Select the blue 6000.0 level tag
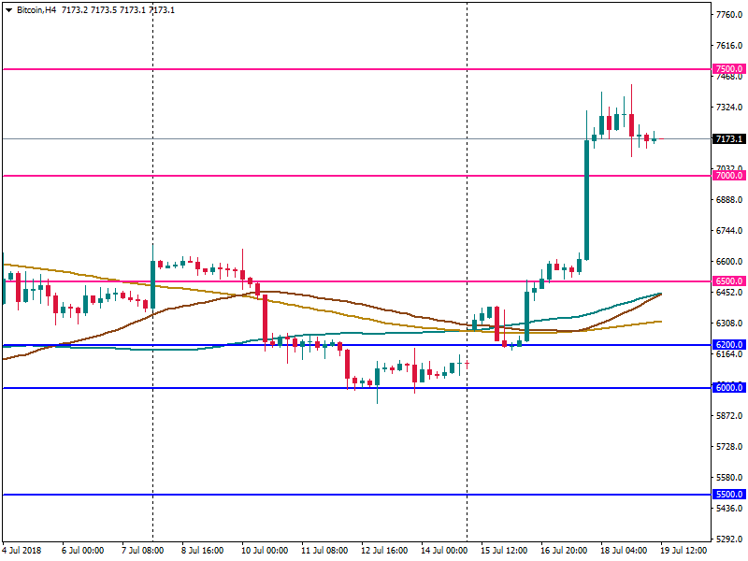The image size is (748, 561). [728, 388]
